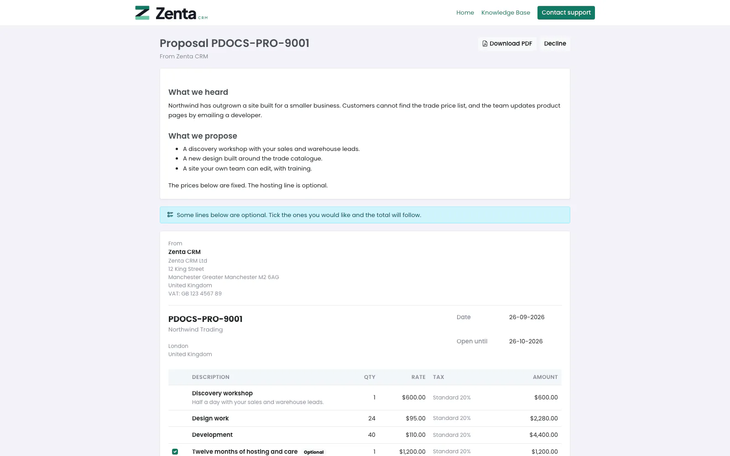Click the $1,200.00 hosting amount
Viewport: 730px width, 456px height.
click(544, 452)
